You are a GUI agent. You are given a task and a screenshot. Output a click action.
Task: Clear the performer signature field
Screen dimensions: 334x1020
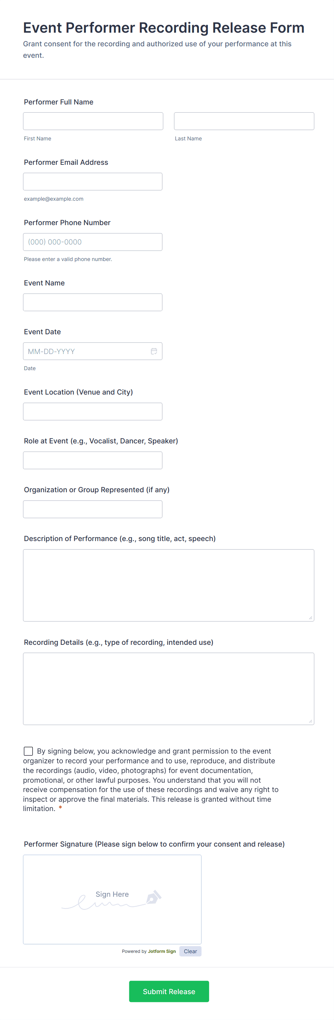point(190,951)
